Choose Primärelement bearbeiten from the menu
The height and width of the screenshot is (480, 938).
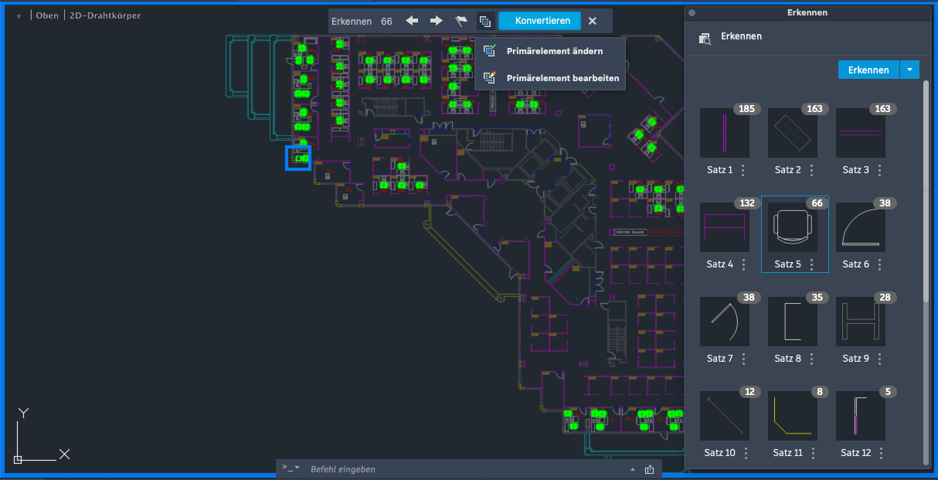[550, 78]
